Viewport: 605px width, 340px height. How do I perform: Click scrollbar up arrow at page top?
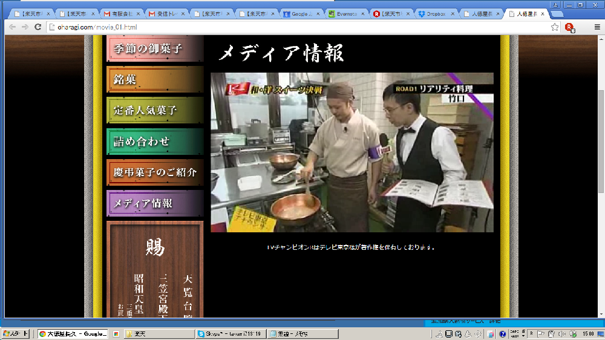click(x=601, y=39)
